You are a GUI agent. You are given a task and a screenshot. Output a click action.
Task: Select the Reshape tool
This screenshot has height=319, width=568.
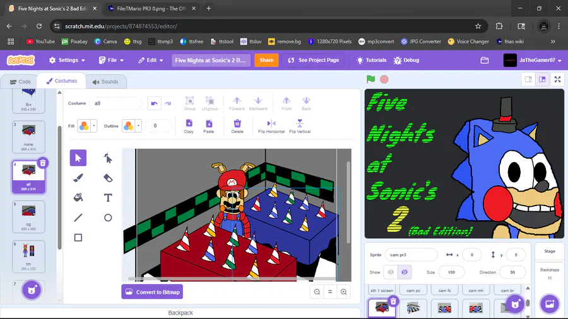[108, 158]
